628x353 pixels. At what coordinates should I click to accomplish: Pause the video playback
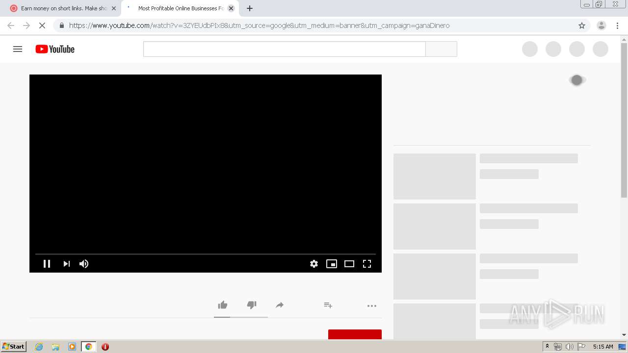pos(47,264)
